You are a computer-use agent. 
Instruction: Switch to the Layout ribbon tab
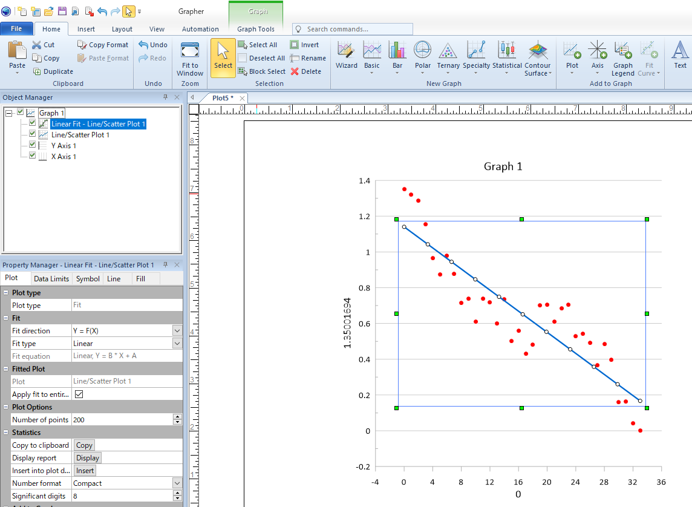click(122, 29)
